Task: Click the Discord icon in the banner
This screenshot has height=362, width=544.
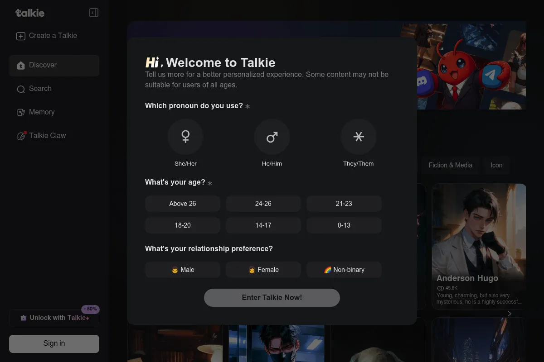Action: [423, 82]
